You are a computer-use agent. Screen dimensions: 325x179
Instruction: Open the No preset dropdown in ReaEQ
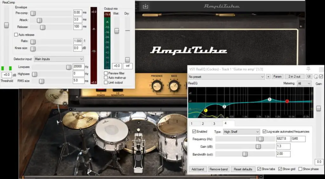coord(226,77)
